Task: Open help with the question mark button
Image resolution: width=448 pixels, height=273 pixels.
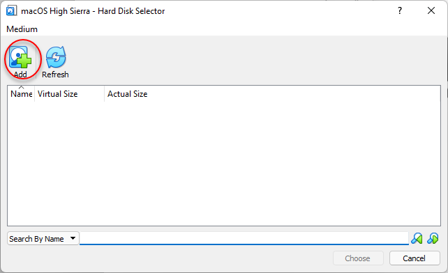Action: (x=400, y=11)
